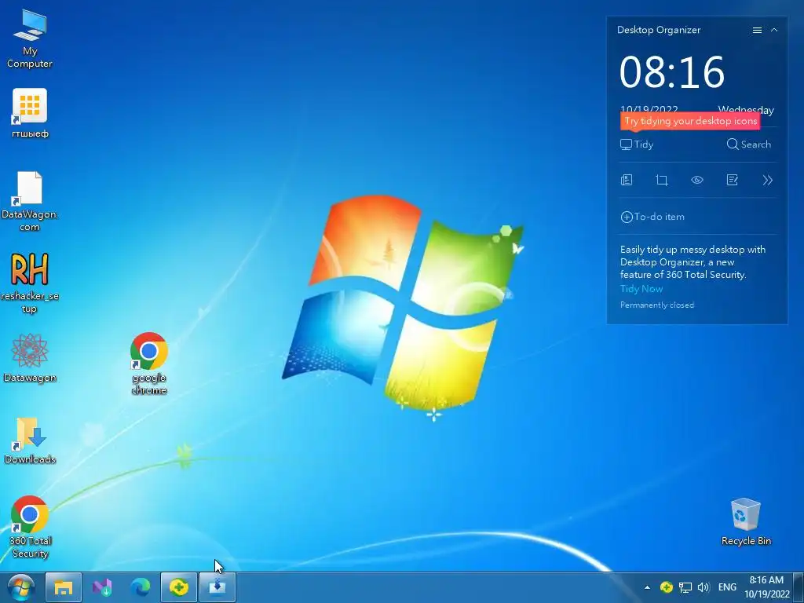Click the 360 Security tray icon
The height and width of the screenshot is (603, 804).
[666, 587]
